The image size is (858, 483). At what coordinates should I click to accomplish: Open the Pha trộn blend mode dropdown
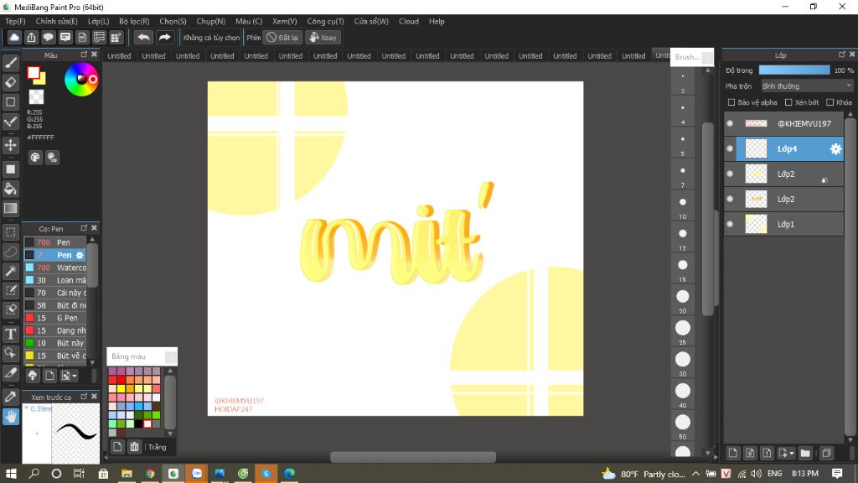806,86
